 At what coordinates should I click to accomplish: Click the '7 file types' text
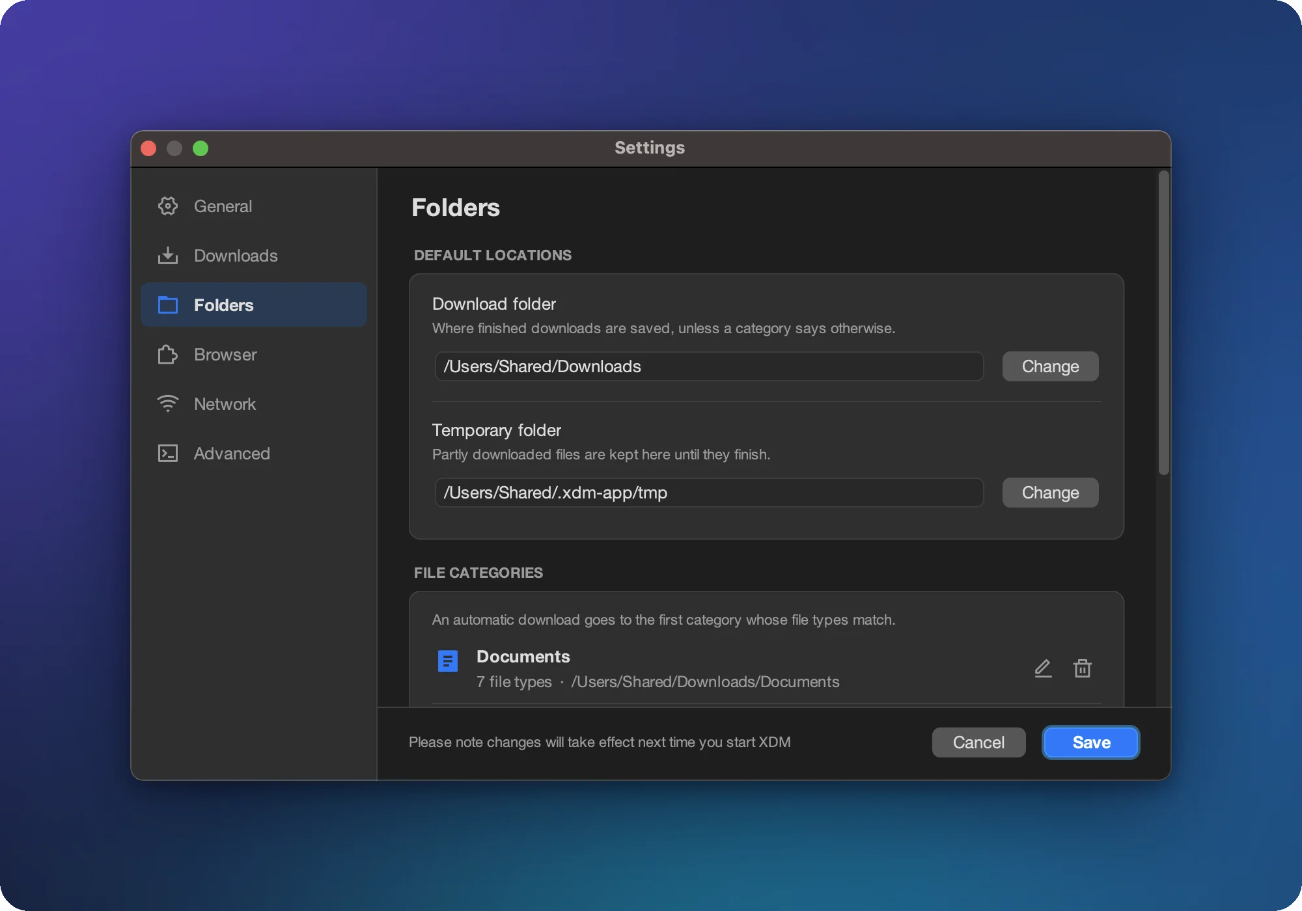tap(514, 682)
